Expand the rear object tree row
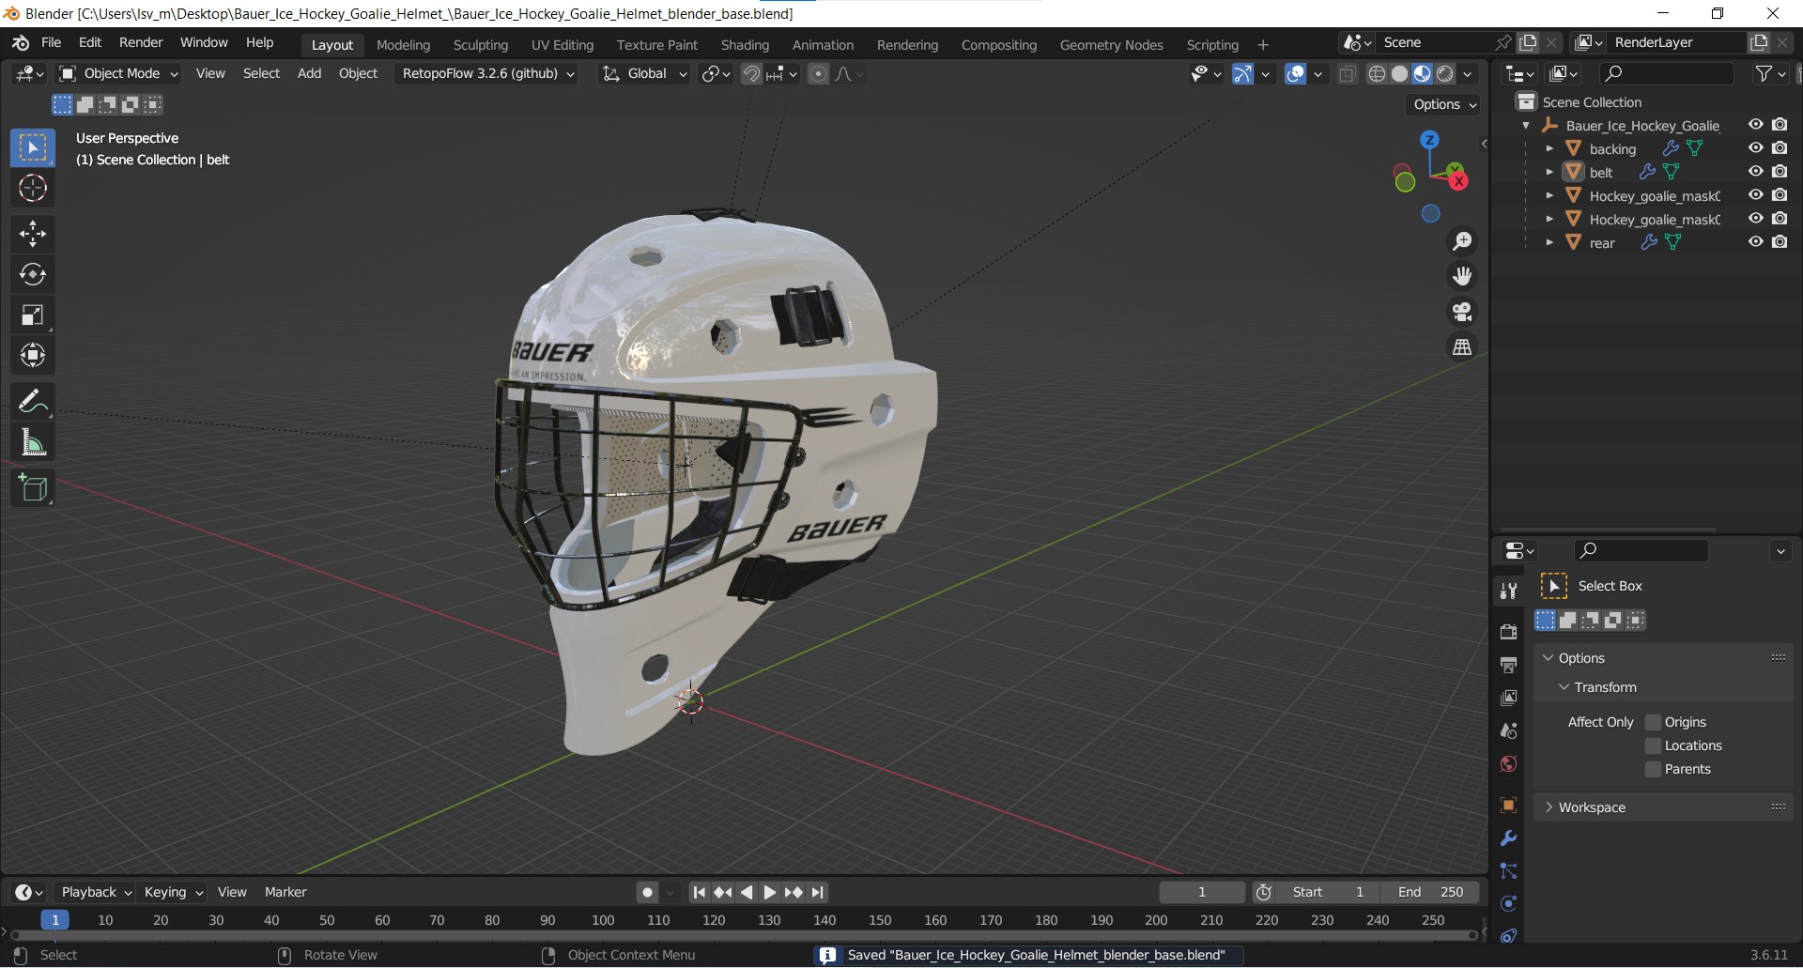 tap(1549, 242)
